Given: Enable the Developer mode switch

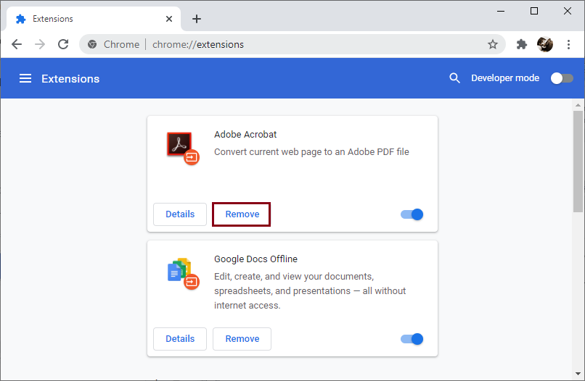Looking at the screenshot, I should coord(562,78).
